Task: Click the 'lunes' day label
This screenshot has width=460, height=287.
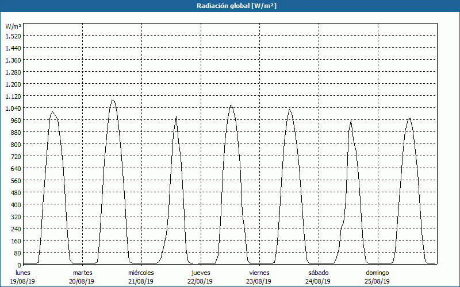Action: 23,273
